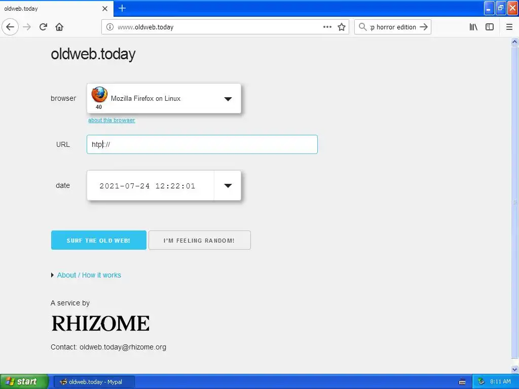Image resolution: width=519 pixels, height=389 pixels.
Task: Click the Firefox 40 browser logo
Action: 99,95
